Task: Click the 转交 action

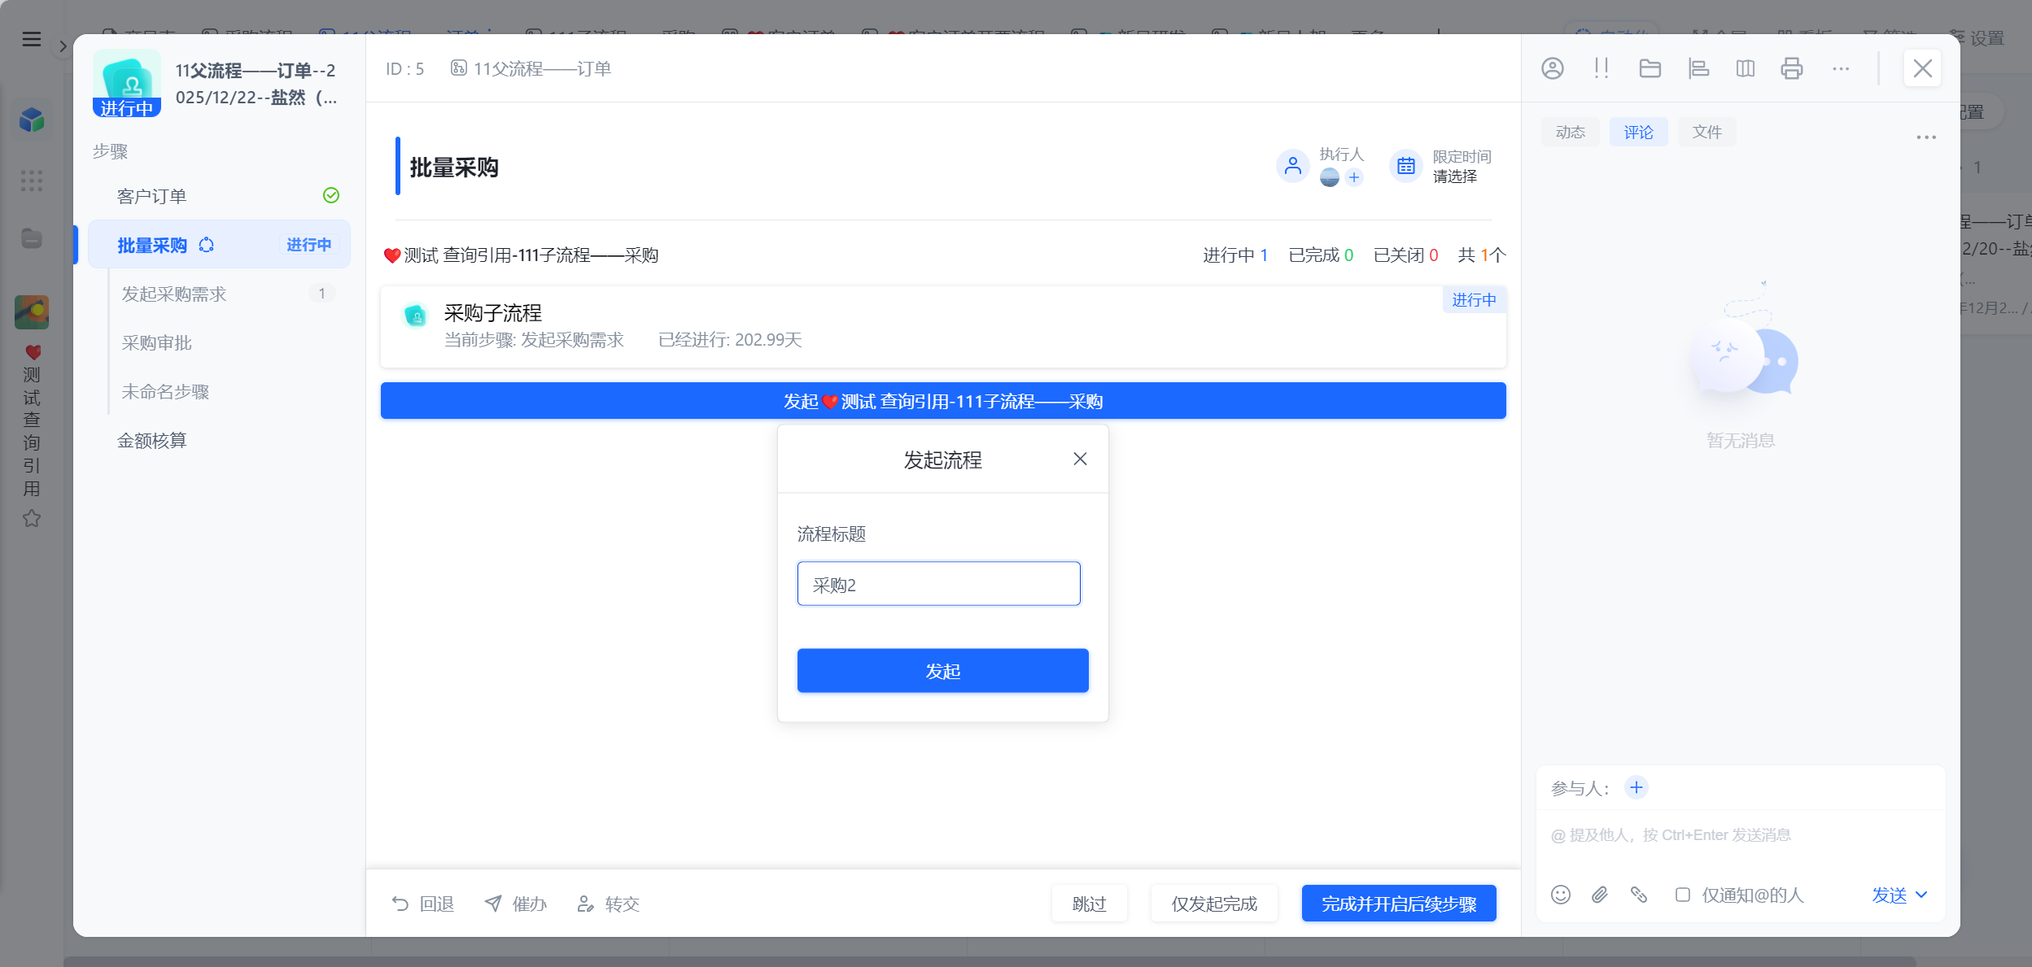Action: coord(608,904)
